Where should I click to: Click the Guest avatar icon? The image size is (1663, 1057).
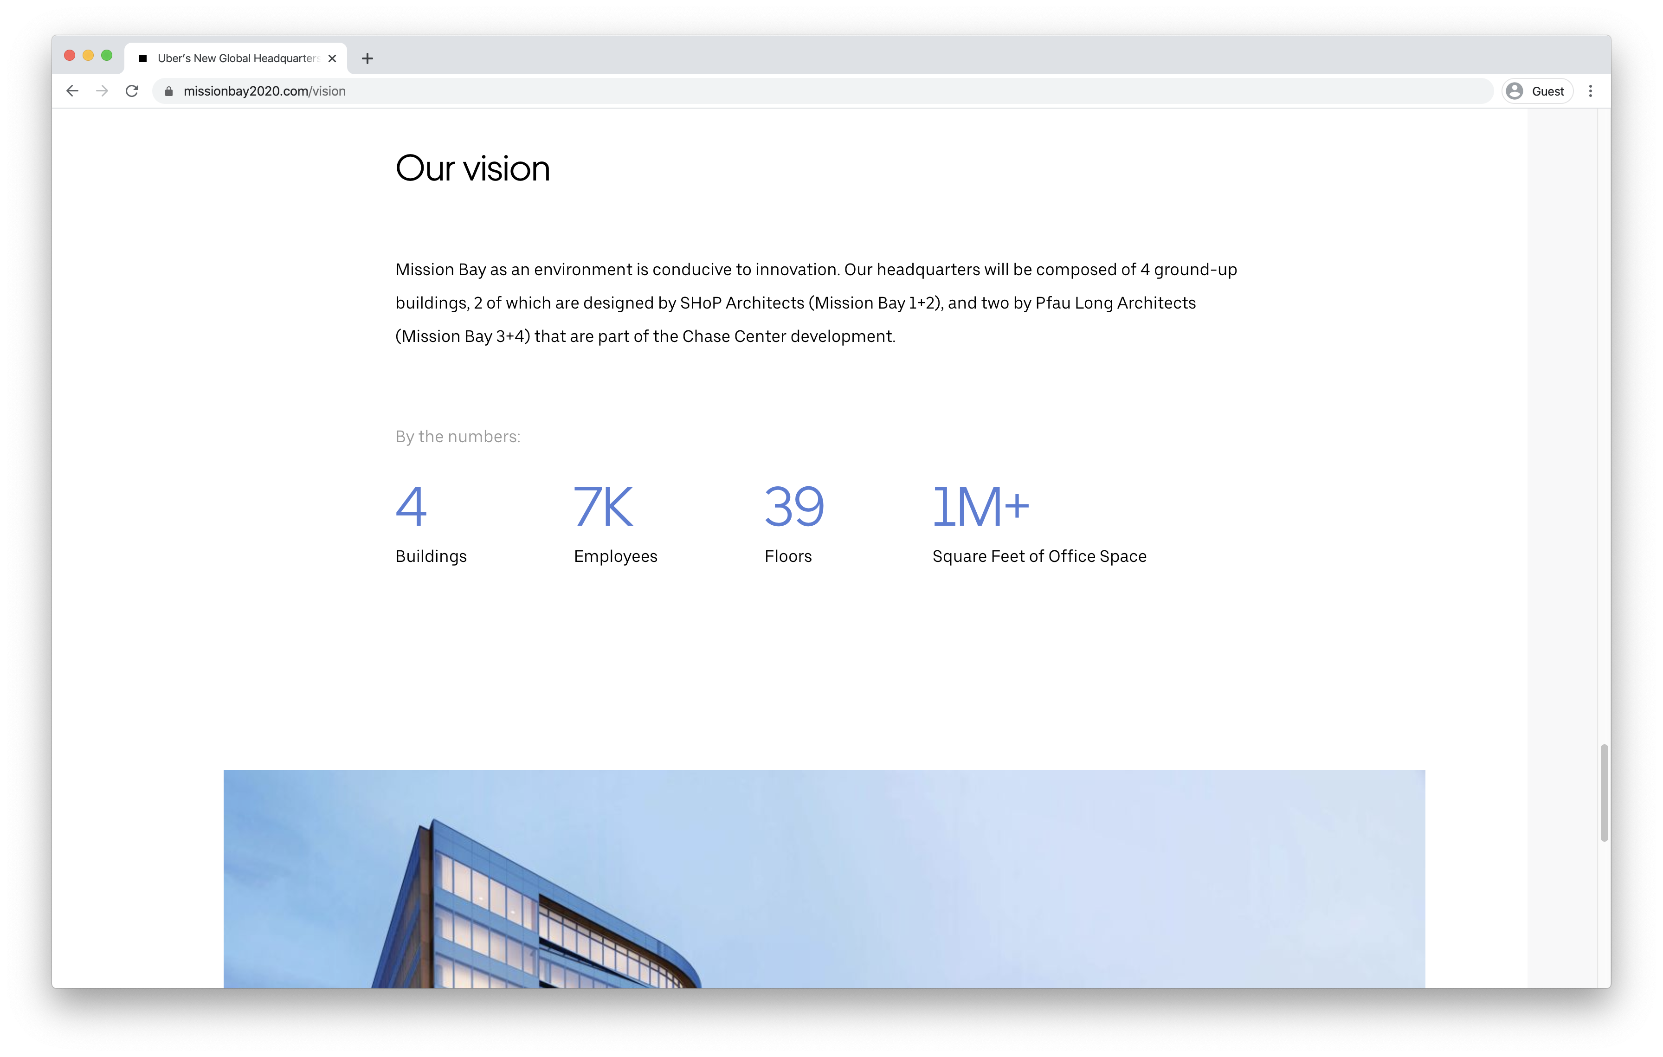1515,91
